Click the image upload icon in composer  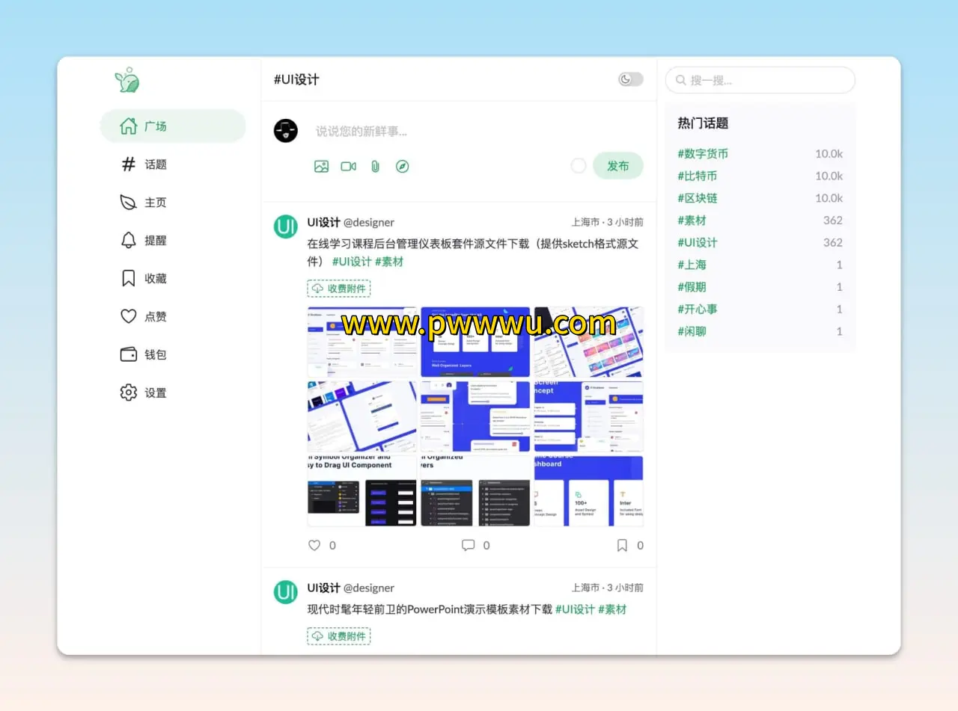(x=321, y=167)
